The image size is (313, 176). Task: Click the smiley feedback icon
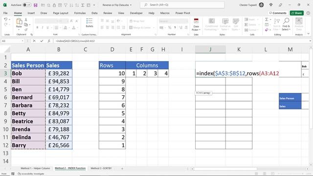tap(308, 13)
